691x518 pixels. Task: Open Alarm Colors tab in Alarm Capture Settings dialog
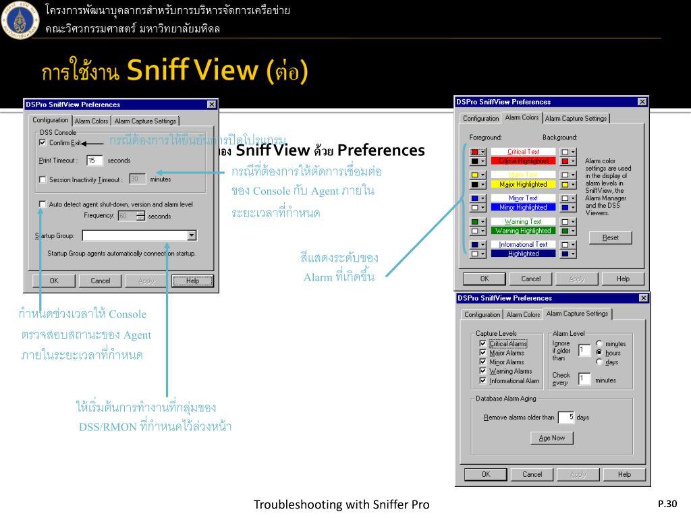523,314
